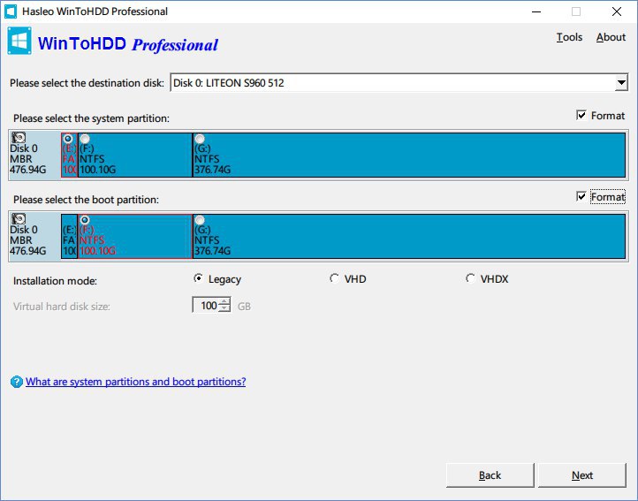Click 'Disk 0 MBR 476.94G' label in boot row
Viewport: 638px width, 501px height.
point(27,240)
